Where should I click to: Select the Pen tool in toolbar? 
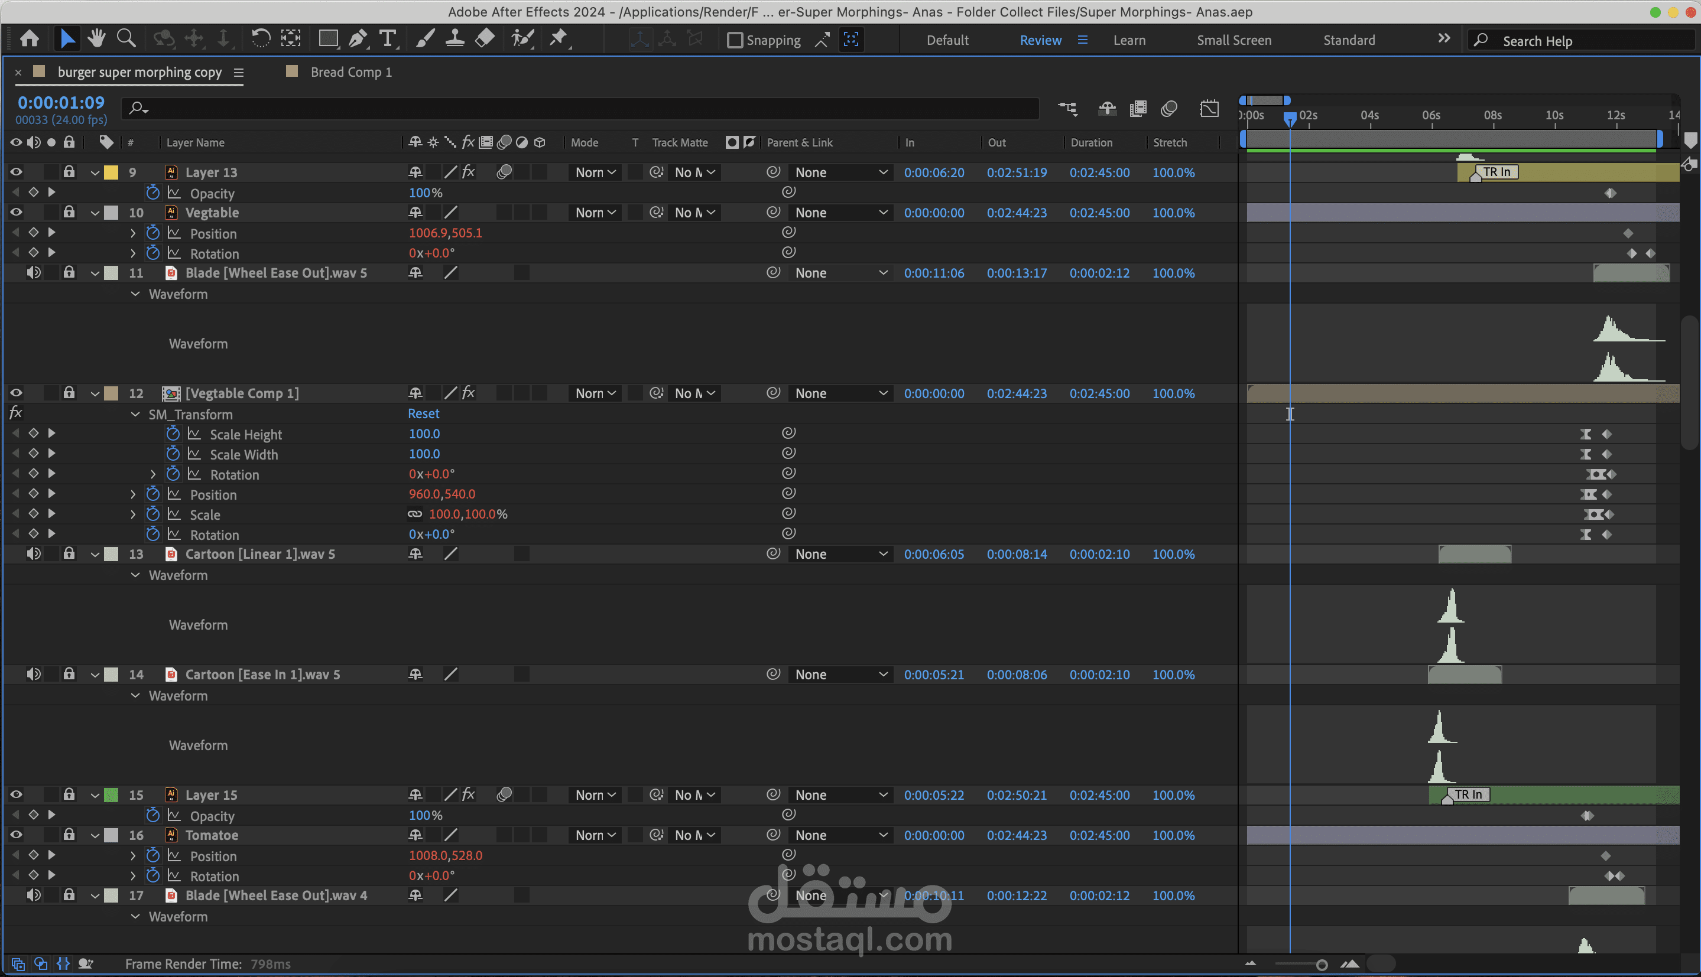[x=358, y=39]
